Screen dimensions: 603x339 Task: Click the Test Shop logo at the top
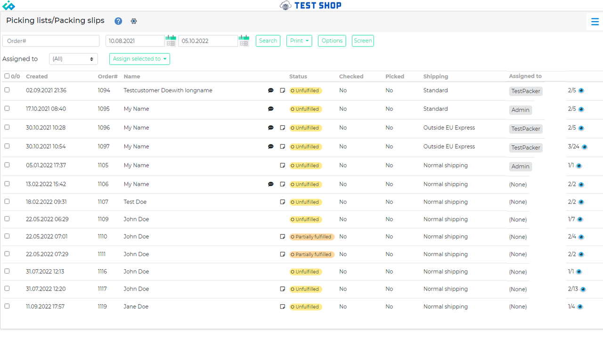coord(310,6)
